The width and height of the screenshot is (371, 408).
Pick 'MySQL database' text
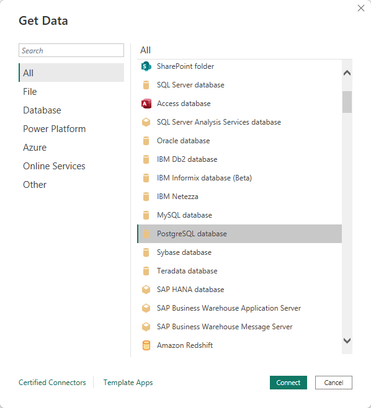[x=184, y=215]
